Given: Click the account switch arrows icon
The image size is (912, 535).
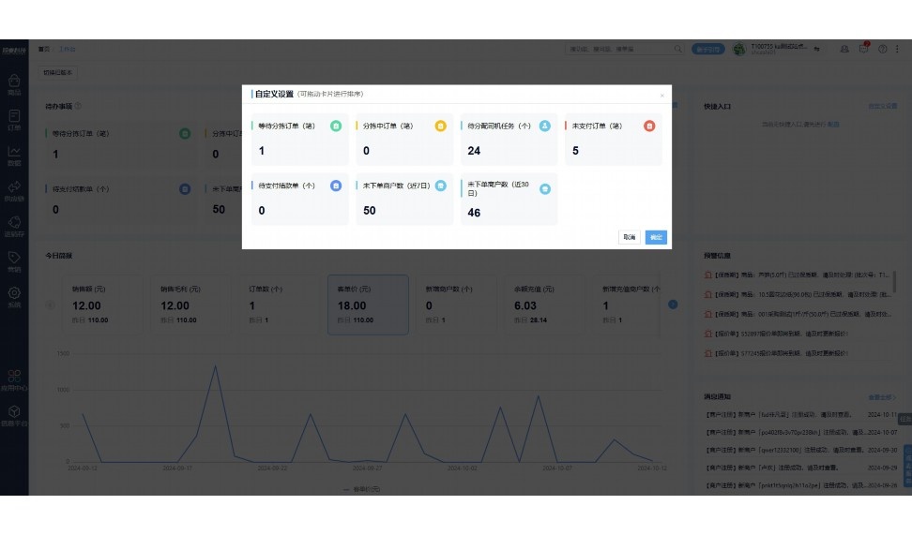Looking at the screenshot, I should click(x=816, y=50).
